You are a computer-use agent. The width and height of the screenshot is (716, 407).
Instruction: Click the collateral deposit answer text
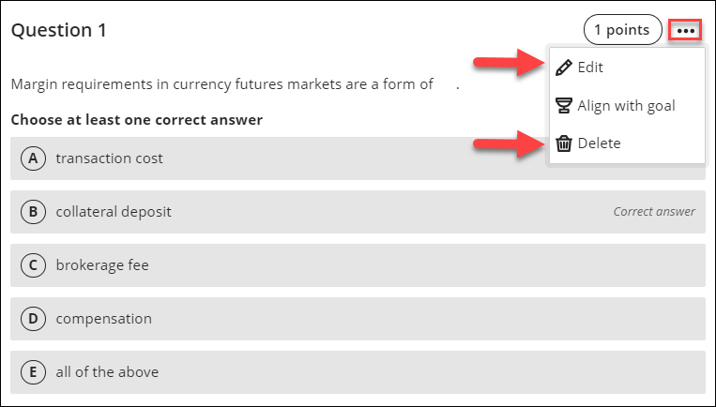click(114, 212)
